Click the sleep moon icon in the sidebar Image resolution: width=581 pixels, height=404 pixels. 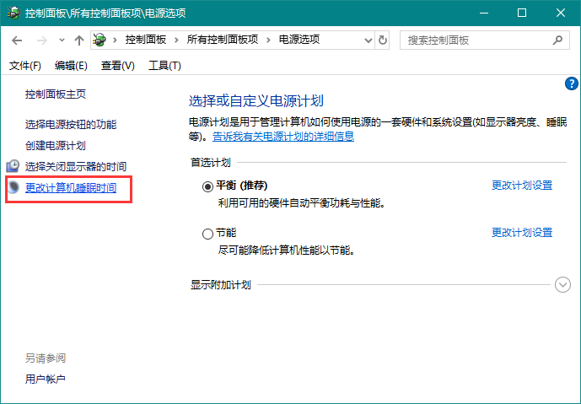(13, 187)
